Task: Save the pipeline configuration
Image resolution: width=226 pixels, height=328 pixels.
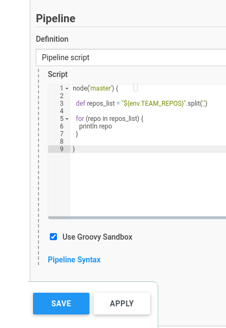Action: [61, 304]
